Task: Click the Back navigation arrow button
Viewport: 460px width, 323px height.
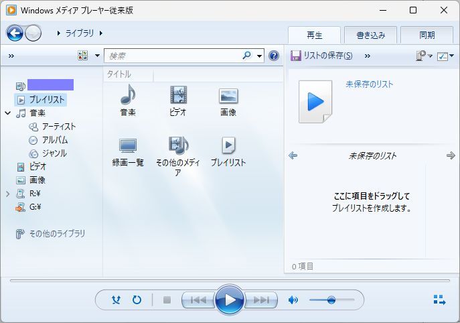Action: [15, 33]
